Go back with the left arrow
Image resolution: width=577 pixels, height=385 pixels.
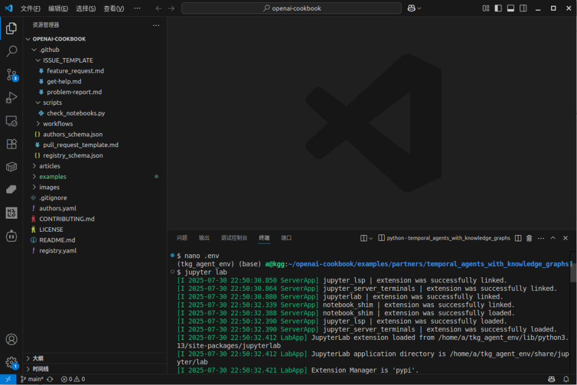click(158, 8)
